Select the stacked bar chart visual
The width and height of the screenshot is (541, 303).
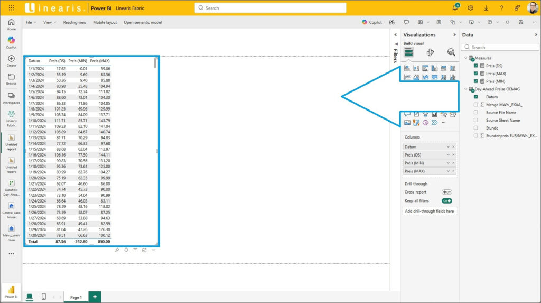tap(407, 68)
